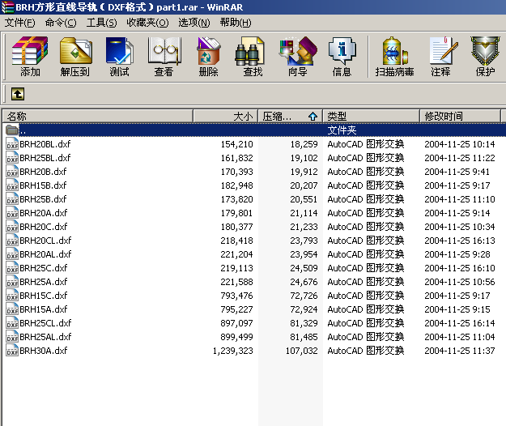Click DXF icon of BRH20BL.dxf

(x=12, y=144)
